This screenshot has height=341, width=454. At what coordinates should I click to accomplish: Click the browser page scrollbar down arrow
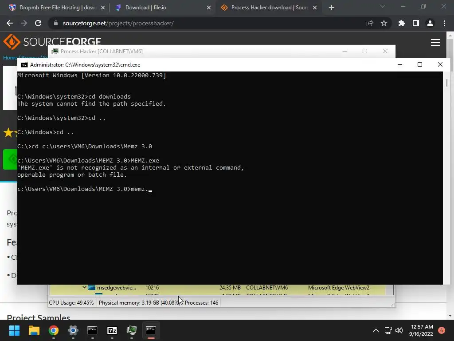[450, 316]
